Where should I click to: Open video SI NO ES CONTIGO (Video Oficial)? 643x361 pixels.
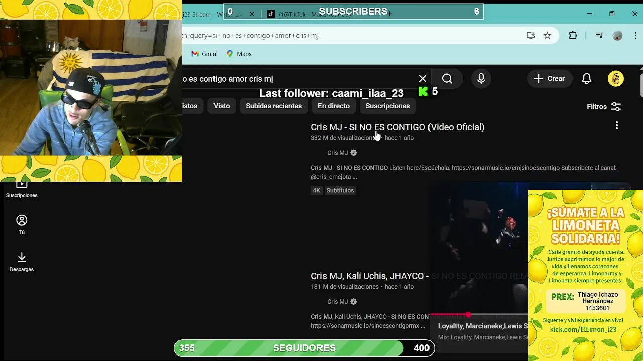(397, 127)
